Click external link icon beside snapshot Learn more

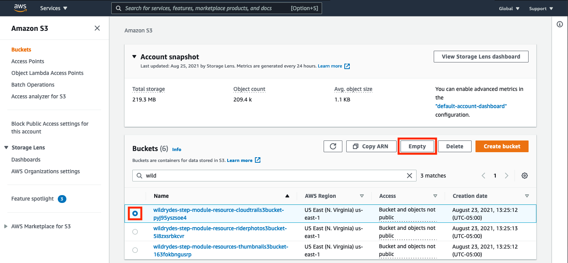click(x=347, y=66)
